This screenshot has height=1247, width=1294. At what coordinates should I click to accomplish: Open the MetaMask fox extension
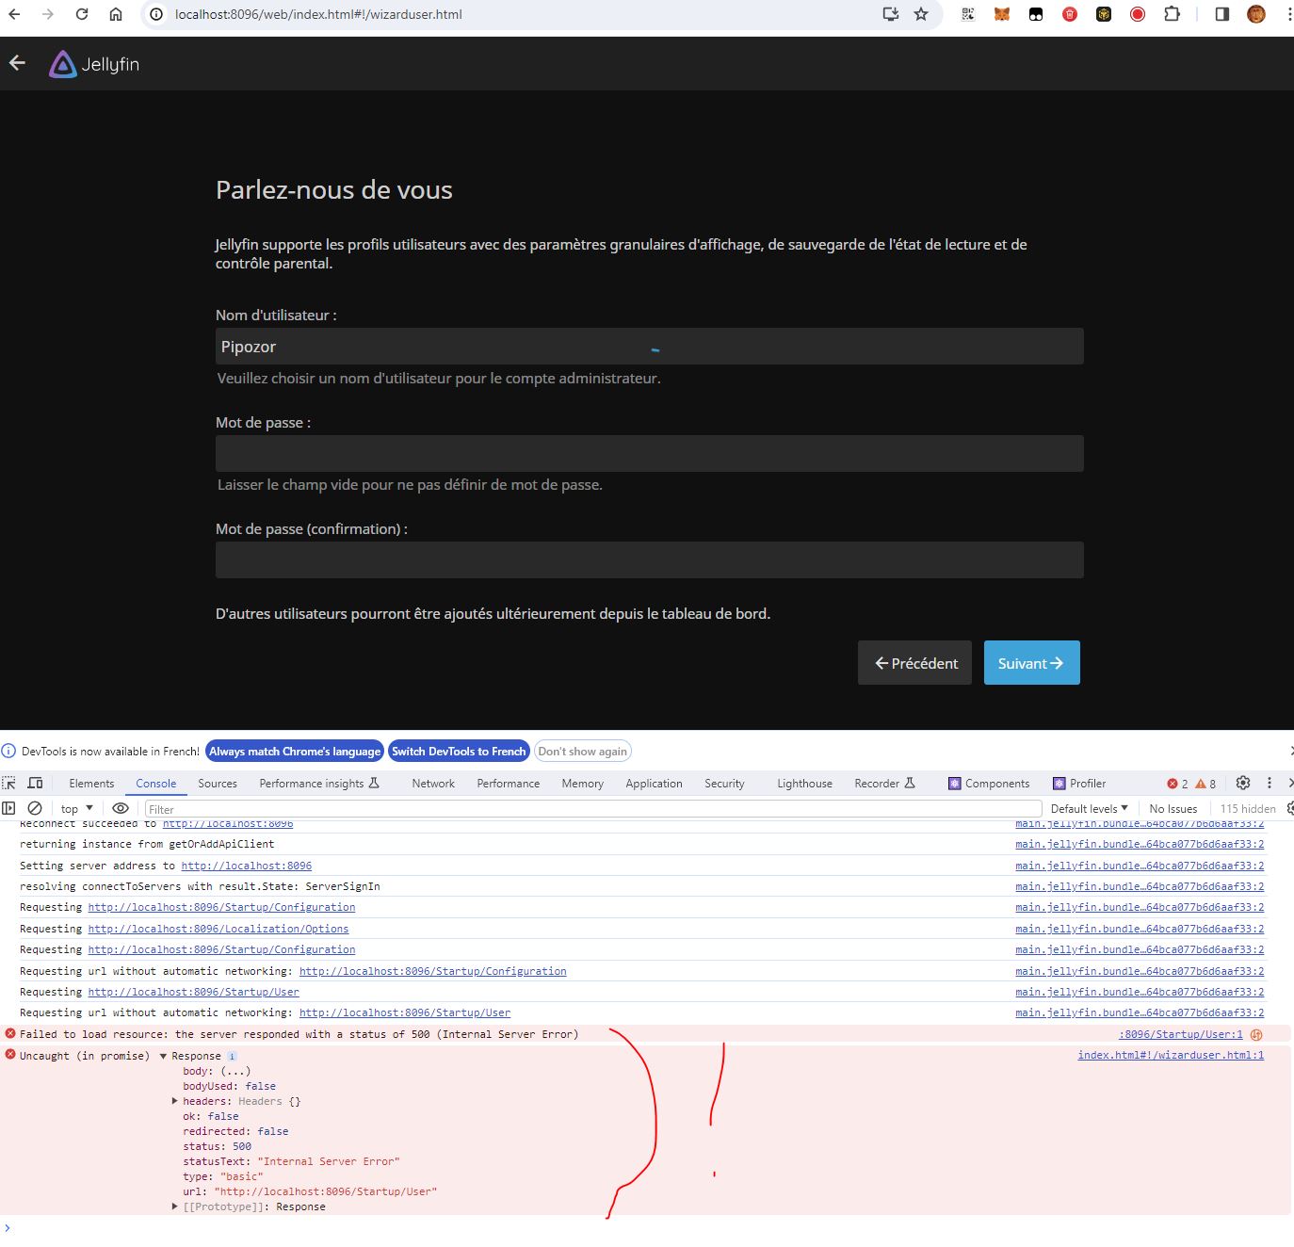(1002, 14)
